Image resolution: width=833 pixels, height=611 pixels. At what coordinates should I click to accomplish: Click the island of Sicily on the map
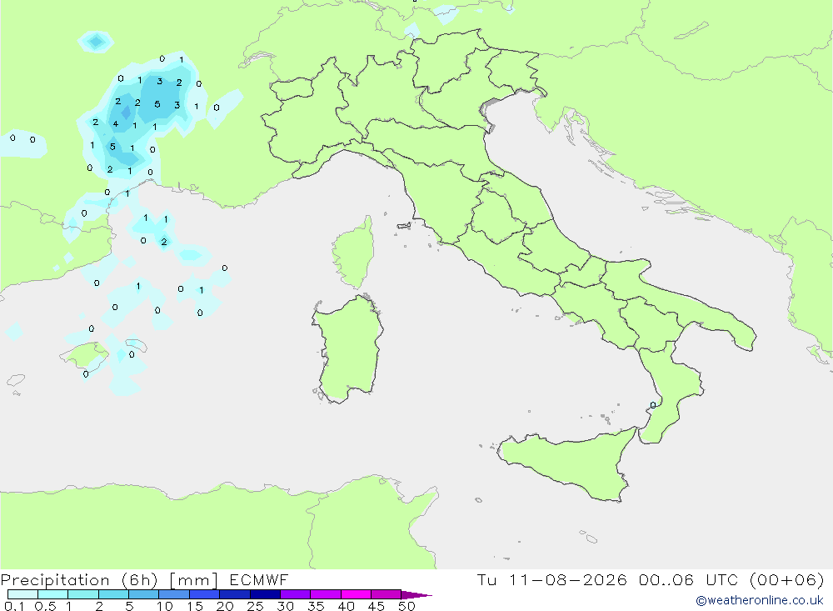coord(568,464)
